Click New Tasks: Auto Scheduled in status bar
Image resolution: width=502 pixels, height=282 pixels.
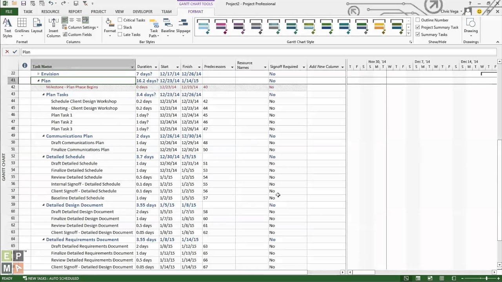pyautogui.click(x=51, y=278)
